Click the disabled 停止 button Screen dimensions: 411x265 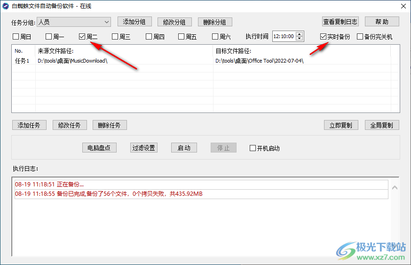click(223, 148)
